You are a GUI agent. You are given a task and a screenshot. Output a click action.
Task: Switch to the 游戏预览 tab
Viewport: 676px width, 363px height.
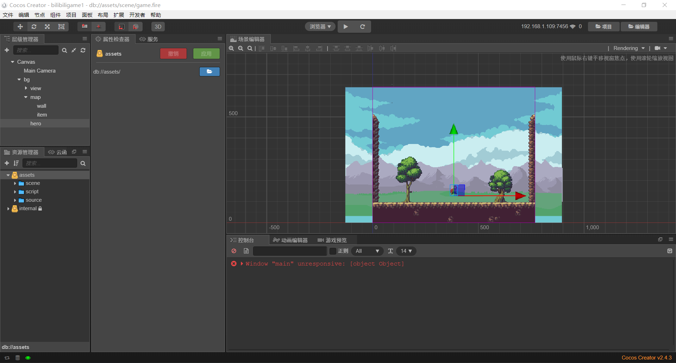(x=332, y=240)
